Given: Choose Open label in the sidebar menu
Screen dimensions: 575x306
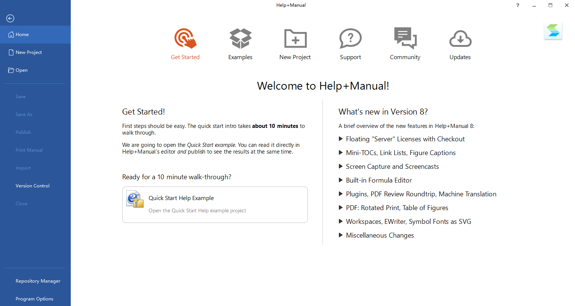Looking at the screenshot, I should pos(22,70).
